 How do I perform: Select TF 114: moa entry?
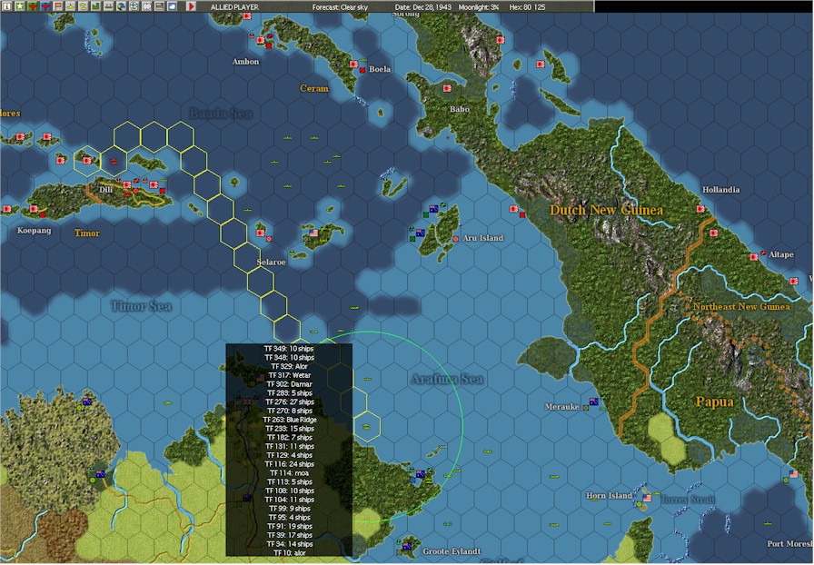pos(289,472)
